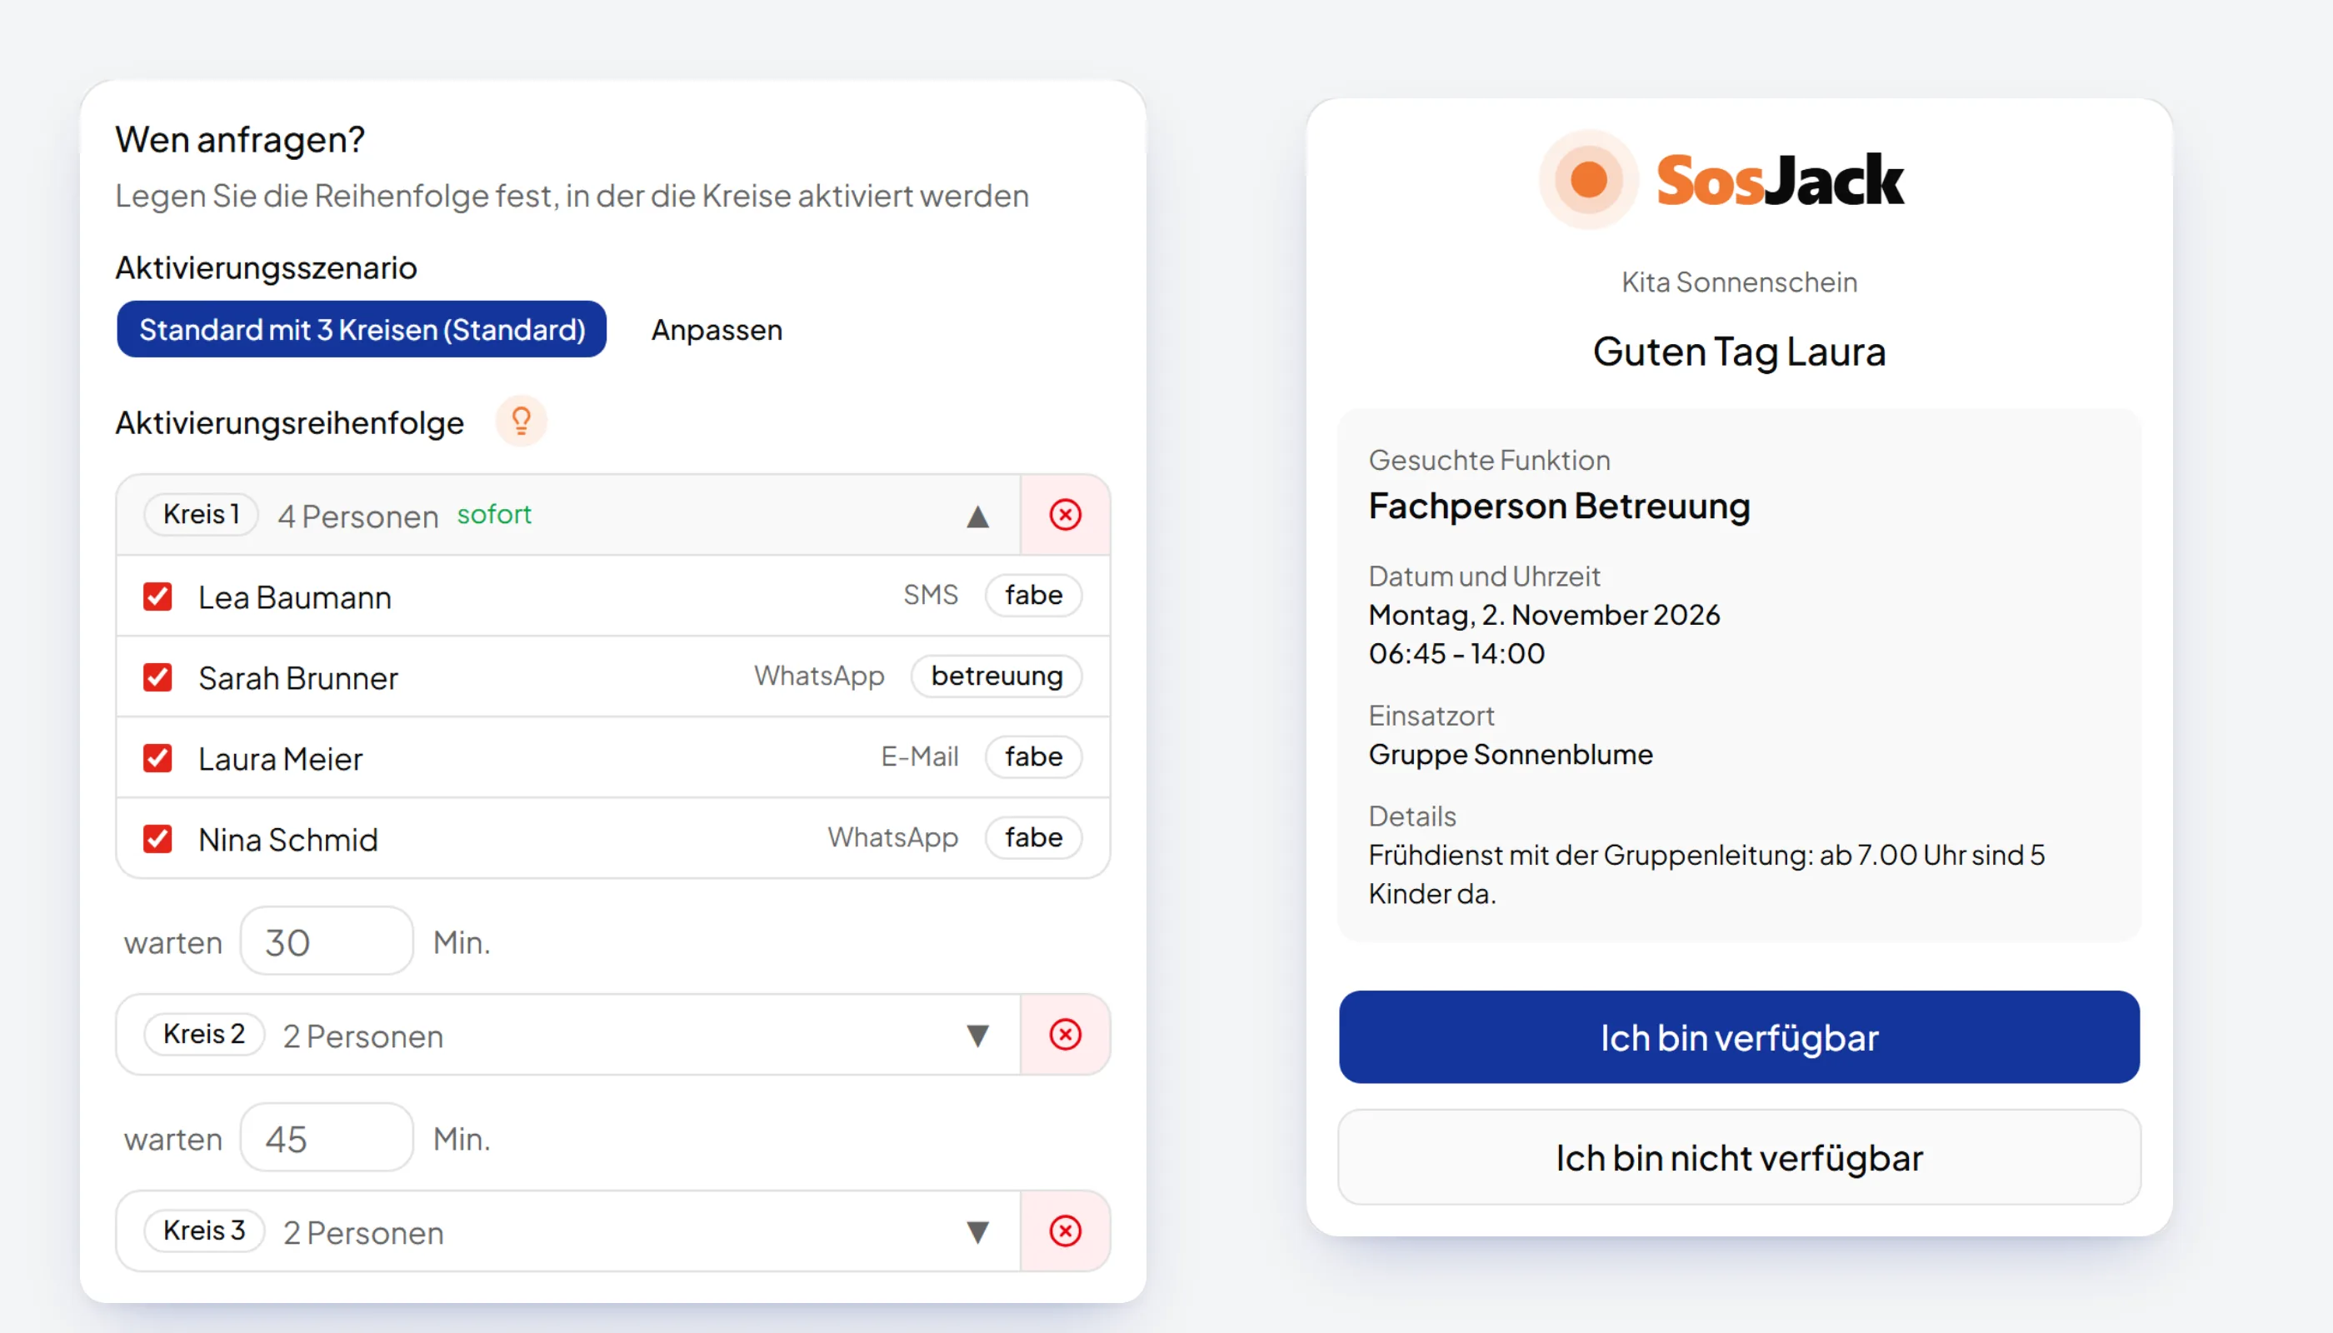
Task: Click the '4 Personen' count in Kreis 1
Action: pyautogui.click(x=358, y=517)
